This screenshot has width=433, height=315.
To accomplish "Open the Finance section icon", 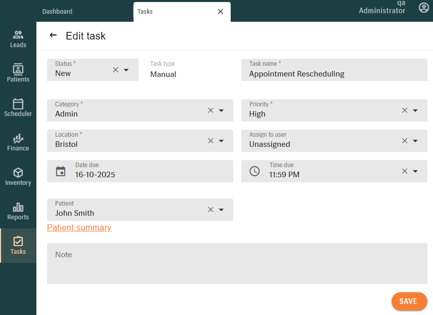I will [18, 138].
